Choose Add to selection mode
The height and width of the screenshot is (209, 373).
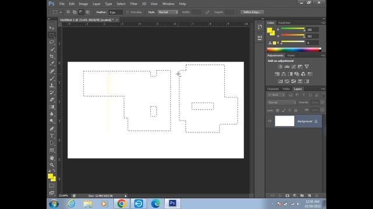click(75, 12)
